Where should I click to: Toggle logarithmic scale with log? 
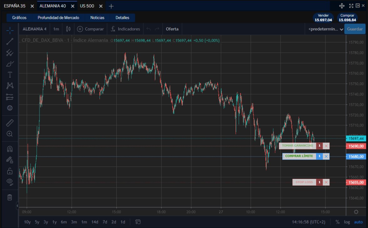(x=347, y=222)
